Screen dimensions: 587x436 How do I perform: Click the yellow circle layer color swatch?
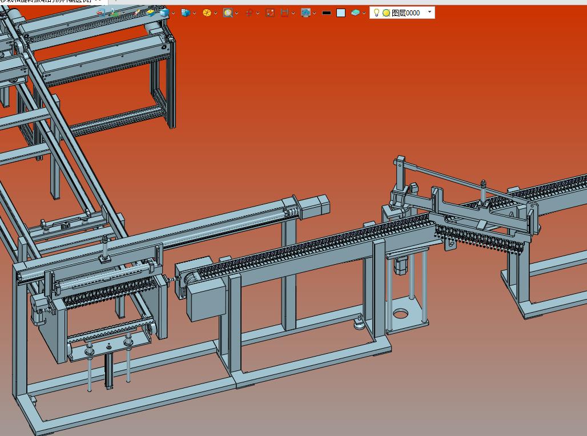387,13
